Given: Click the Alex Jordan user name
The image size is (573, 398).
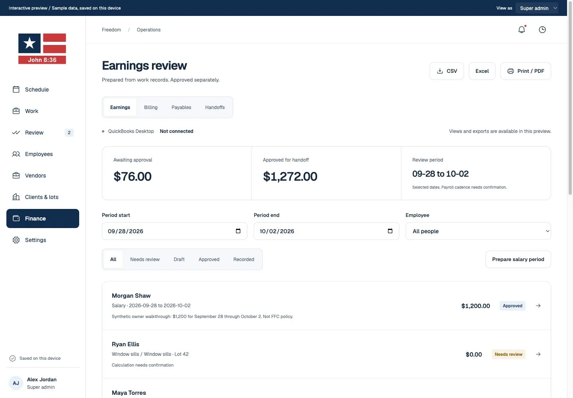Looking at the screenshot, I should coord(42,380).
